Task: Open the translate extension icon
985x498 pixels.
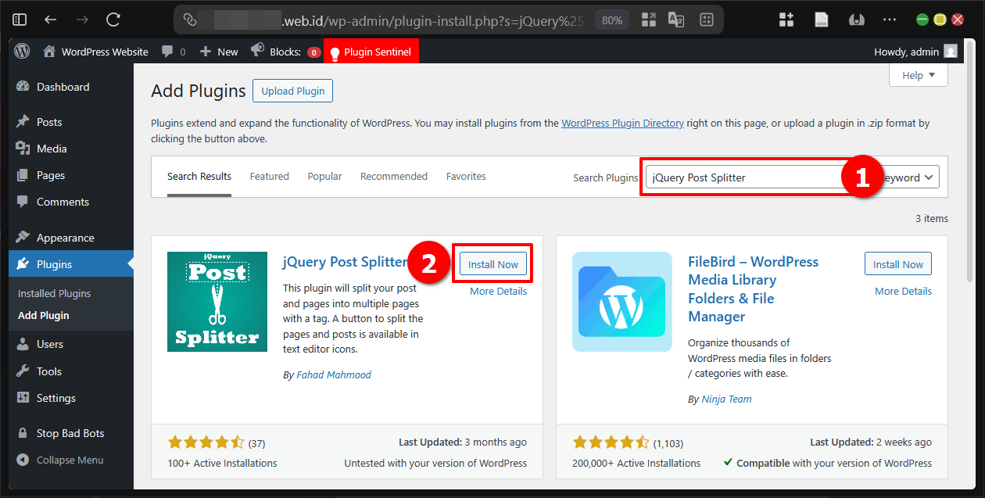Action: (675, 19)
